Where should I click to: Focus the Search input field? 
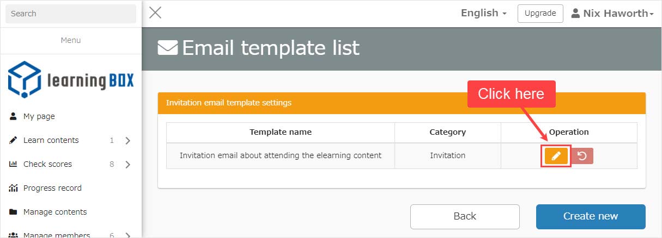point(71,14)
